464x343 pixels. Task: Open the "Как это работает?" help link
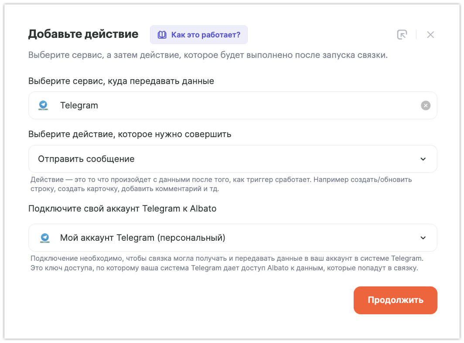[x=205, y=35]
